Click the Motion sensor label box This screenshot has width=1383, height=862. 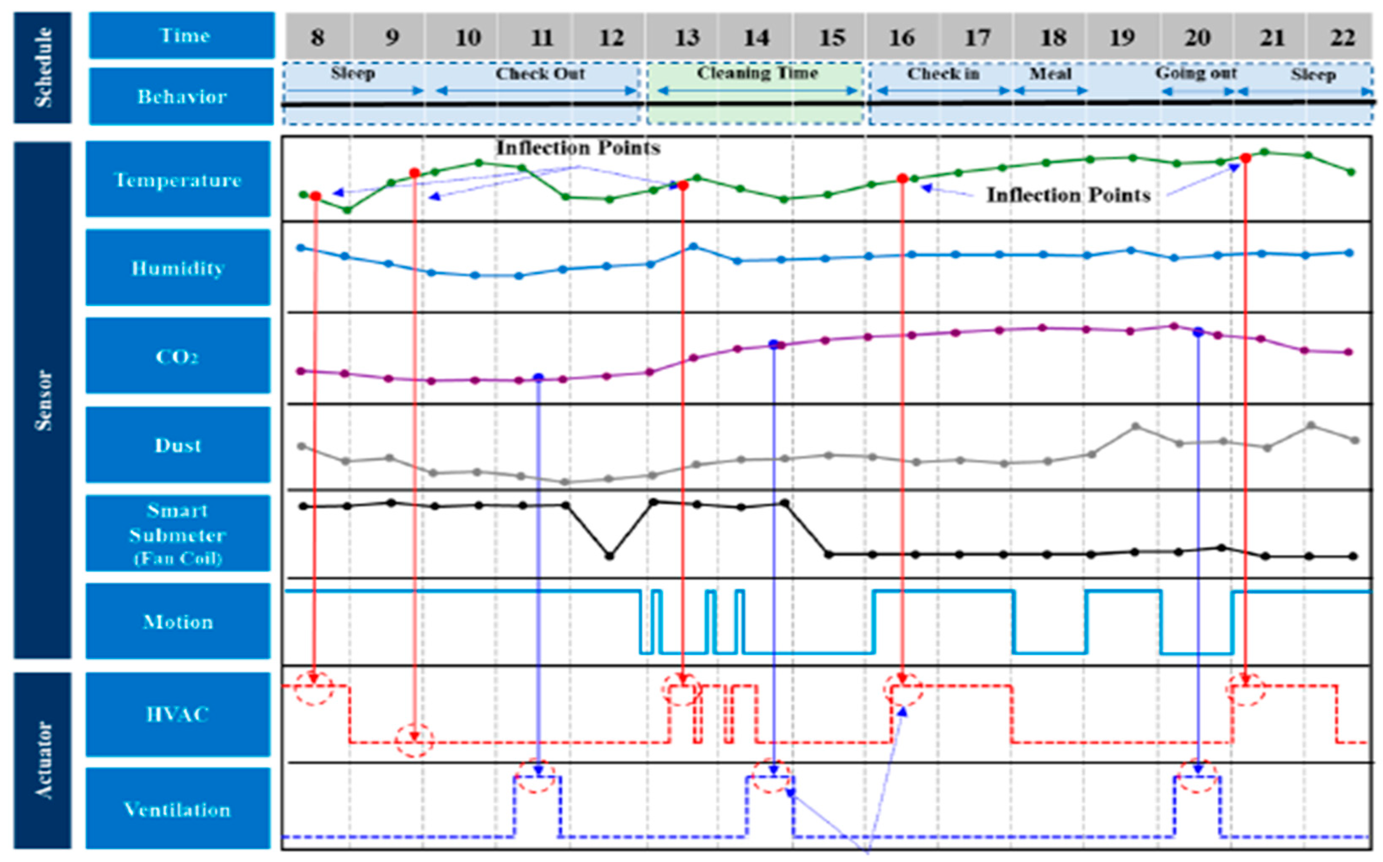pos(178,621)
